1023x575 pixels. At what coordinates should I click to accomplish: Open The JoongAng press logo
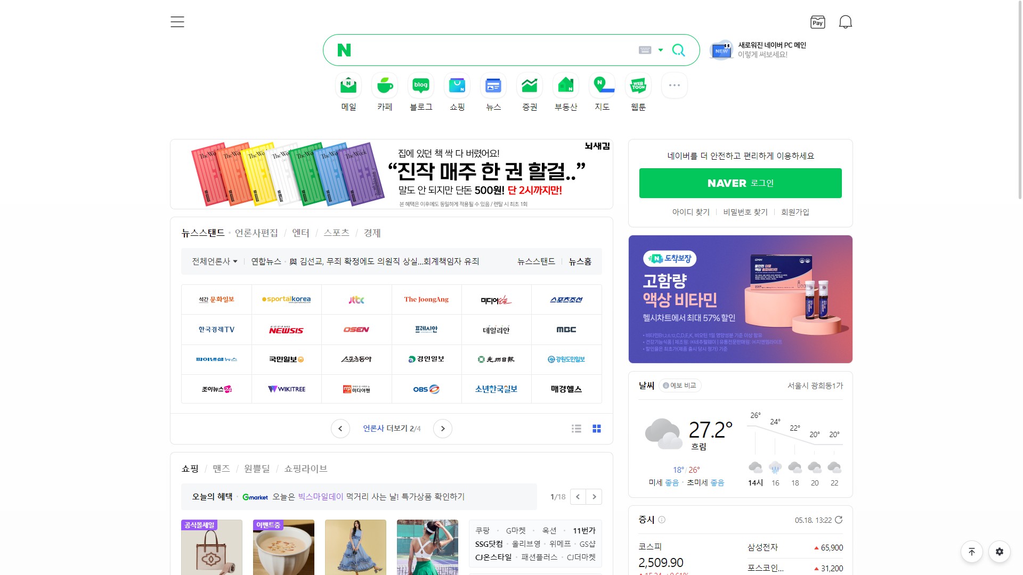tap(426, 300)
